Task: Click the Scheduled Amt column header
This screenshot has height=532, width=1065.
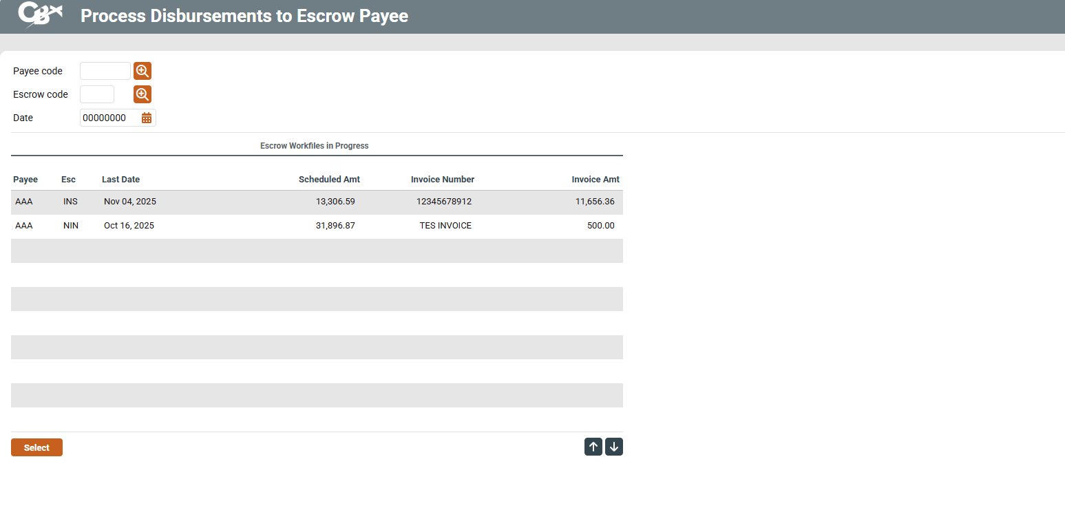Action: [x=329, y=180]
